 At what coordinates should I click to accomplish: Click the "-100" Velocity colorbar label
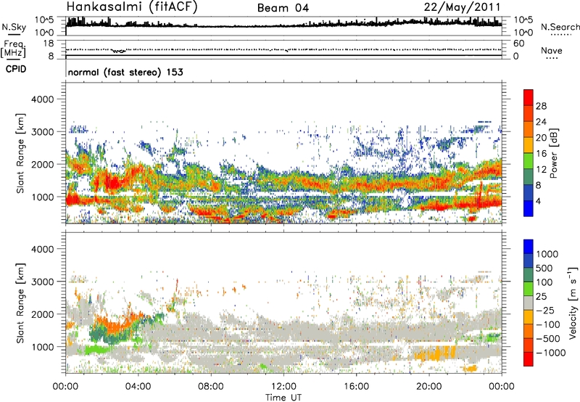click(x=547, y=324)
